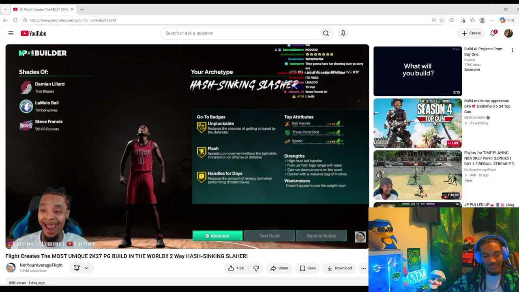Select the Flight Creates video tab

click(x=44, y=9)
